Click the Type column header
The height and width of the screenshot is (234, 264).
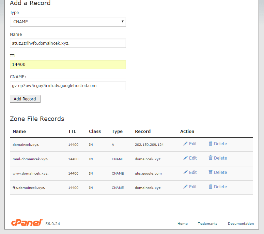point(117,131)
